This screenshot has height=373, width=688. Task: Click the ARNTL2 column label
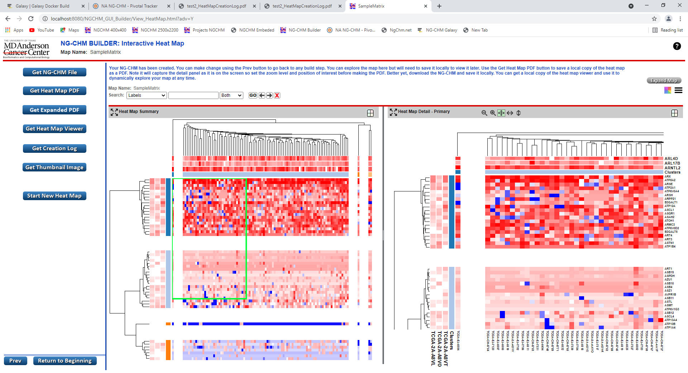point(672,168)
